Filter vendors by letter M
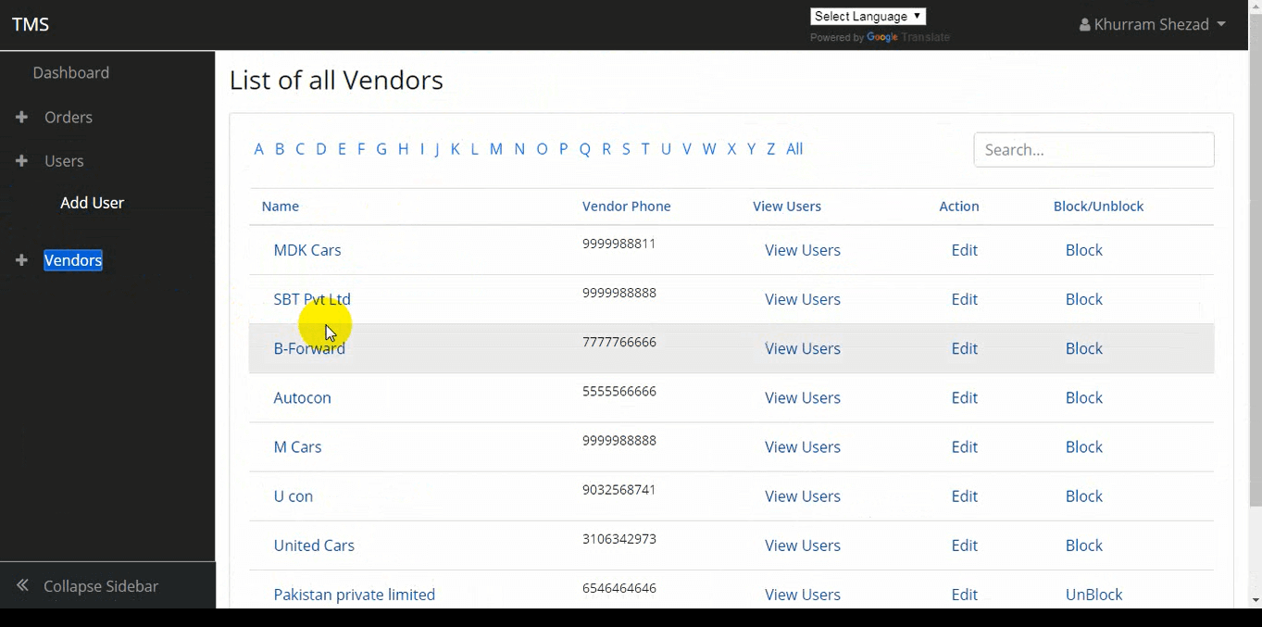This screenshot has height=627, width=1262. pos(496,149)
